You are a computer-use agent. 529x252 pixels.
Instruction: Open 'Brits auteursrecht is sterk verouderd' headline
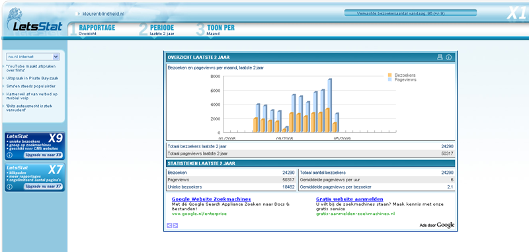[x=29, y=108]
